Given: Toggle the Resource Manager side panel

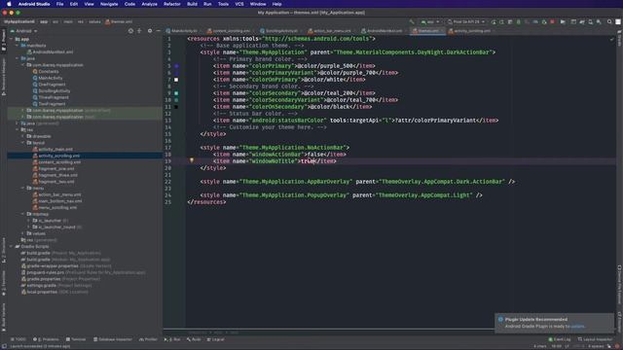Looking at the screenshot, I should pyautogui.click(x=4, y=77).
